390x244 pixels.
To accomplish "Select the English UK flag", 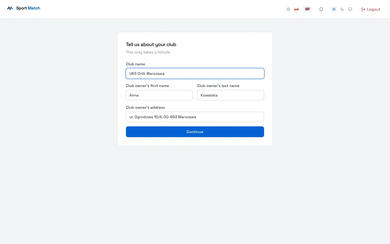I will [307, 9].
